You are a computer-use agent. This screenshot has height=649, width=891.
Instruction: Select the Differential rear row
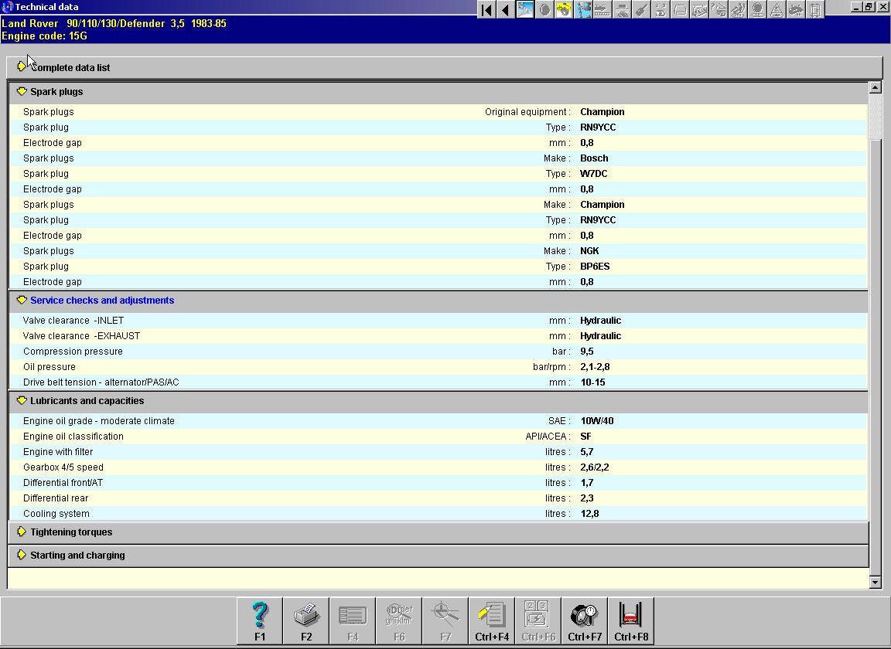coord(439,498)
